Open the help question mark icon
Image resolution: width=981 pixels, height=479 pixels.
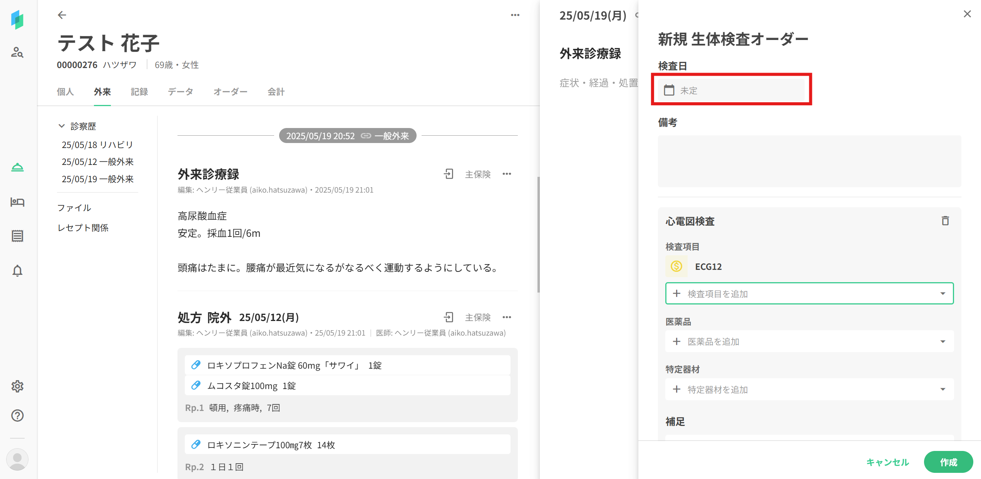[x=17, y=416]
